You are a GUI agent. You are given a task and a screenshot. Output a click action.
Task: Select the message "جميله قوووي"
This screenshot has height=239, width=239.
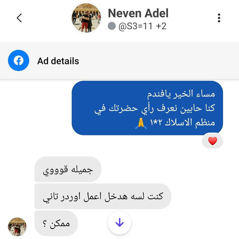(x=68, y=169)
